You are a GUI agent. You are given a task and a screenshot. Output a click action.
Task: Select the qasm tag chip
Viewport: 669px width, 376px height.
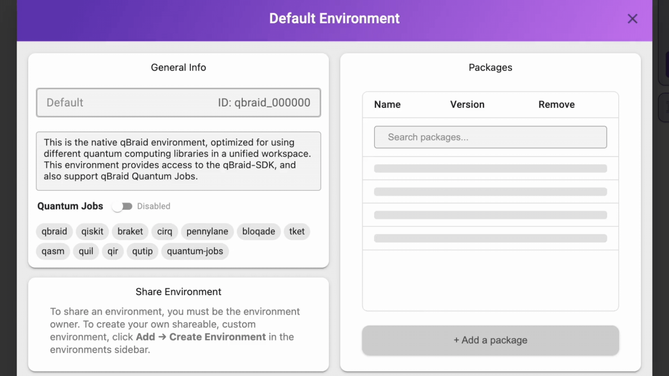click(53, 251)
